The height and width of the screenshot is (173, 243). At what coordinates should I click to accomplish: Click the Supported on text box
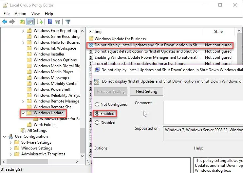click(x=203, y=134)
